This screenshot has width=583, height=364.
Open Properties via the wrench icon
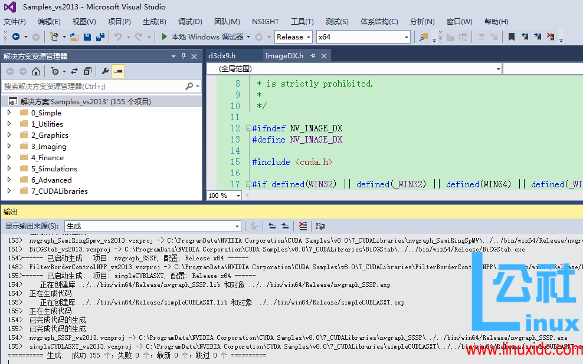pyautogui.click(x=105, y=71)
